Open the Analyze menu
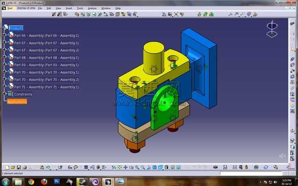The width and height of the screenshot is (298, 186). coord(92,8)
